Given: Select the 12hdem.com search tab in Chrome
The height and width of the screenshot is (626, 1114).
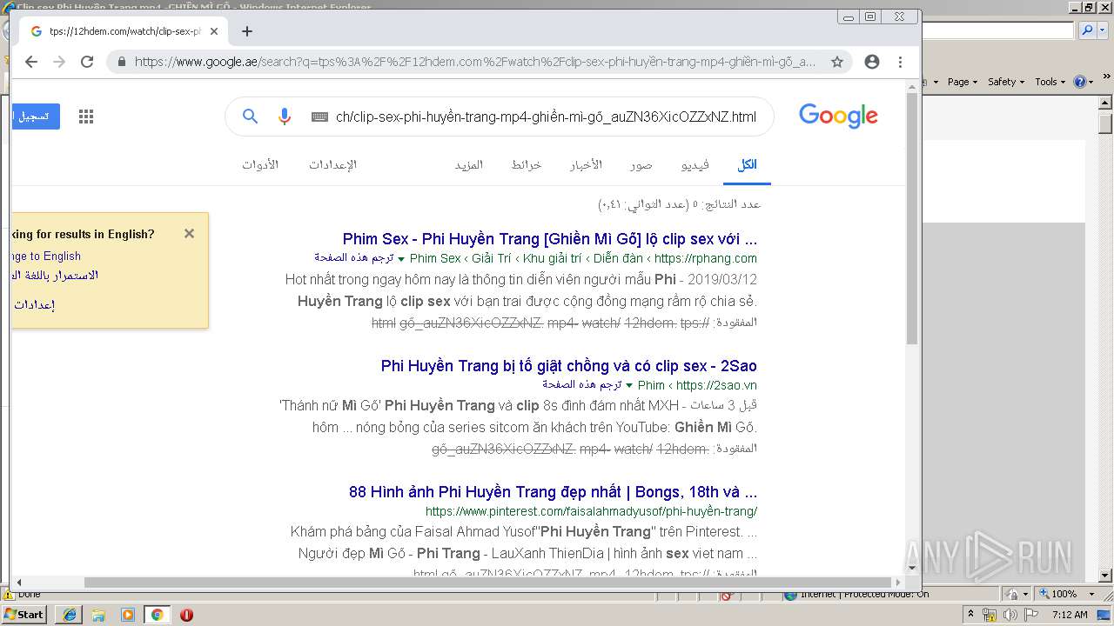Looking at the screenshot, I should point(123,31).
